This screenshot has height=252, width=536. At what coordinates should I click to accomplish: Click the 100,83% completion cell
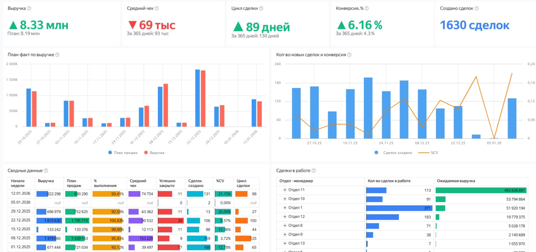pos(109,221)
